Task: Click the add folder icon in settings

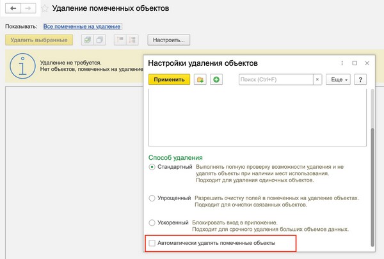Action: point(200,80)
